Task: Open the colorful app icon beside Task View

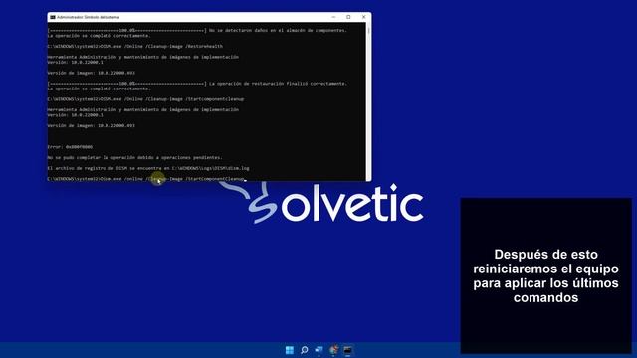Action: pyautogui.click(x=333, y=350)
